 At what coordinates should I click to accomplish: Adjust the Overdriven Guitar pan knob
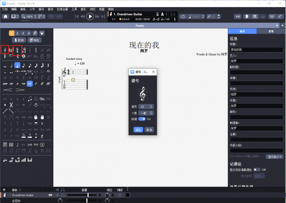pyautogui.click(x=107, y=195)
